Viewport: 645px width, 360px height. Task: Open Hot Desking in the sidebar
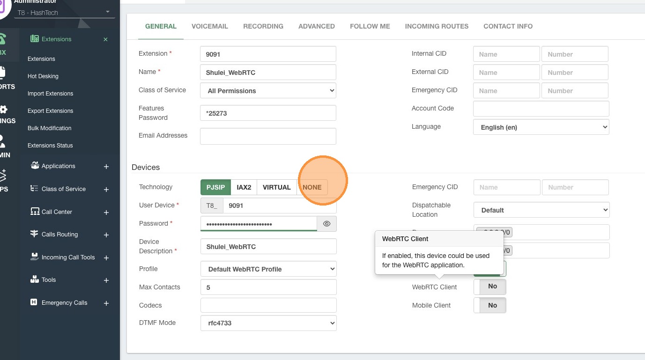43,76
